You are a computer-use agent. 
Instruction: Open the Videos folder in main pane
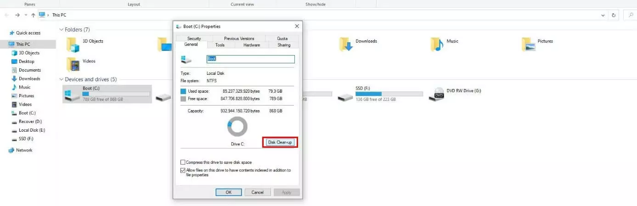pos(73,64)
